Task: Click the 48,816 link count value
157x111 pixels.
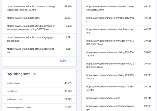Action: [68, 6]
